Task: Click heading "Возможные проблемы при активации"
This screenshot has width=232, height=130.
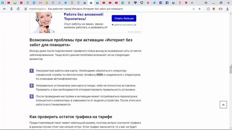Action: (81, 42)
